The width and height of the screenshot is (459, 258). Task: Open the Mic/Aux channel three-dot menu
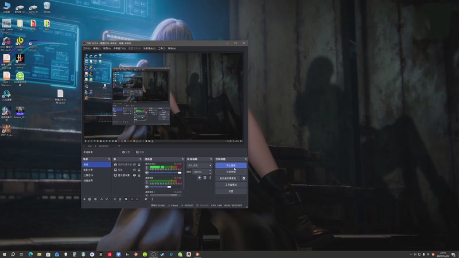point(147,168)
